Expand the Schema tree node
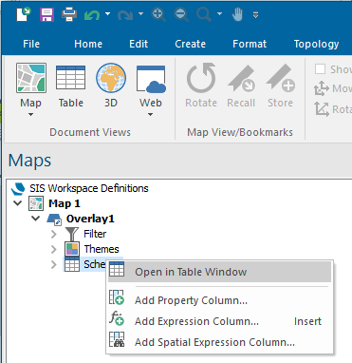Viewport: 352px width, 363px height. (54, 264)
